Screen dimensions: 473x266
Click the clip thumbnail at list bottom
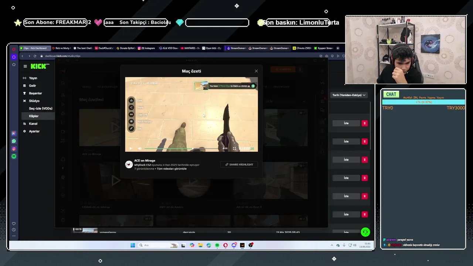tap(85, 230)
